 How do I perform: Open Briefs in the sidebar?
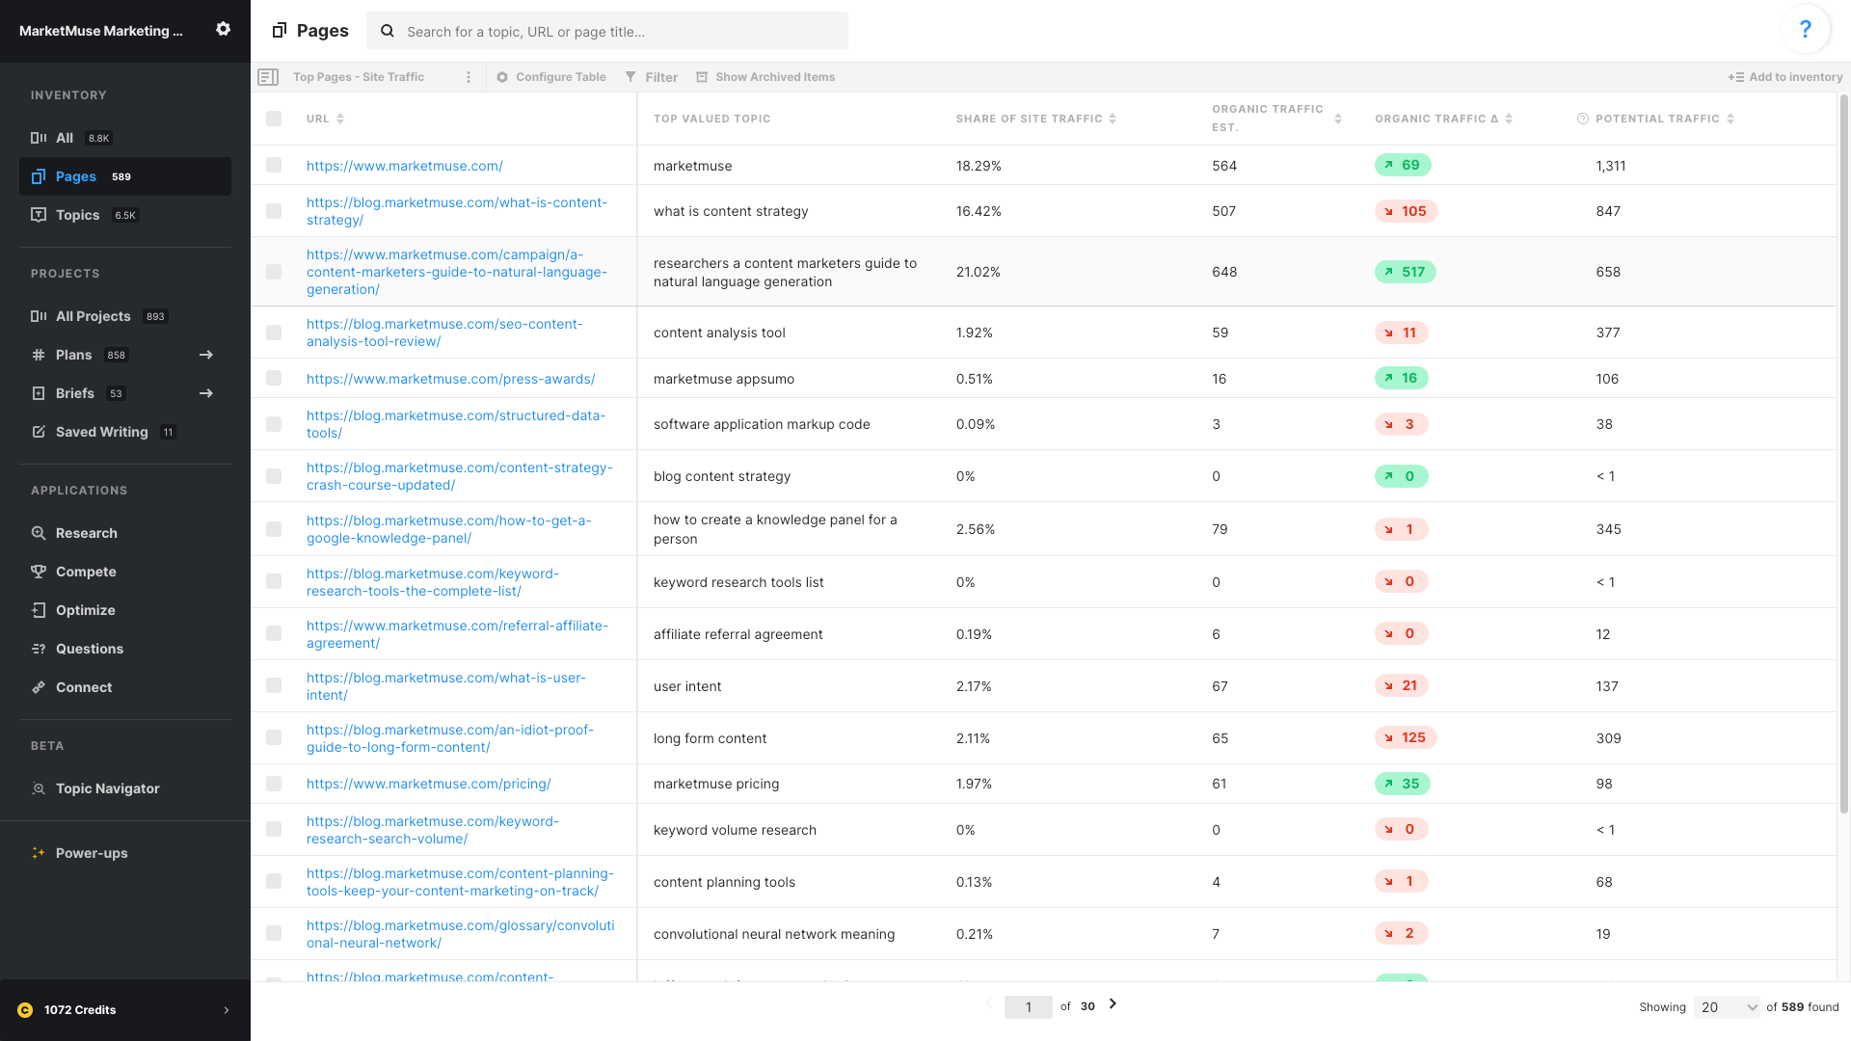(125, 393)
